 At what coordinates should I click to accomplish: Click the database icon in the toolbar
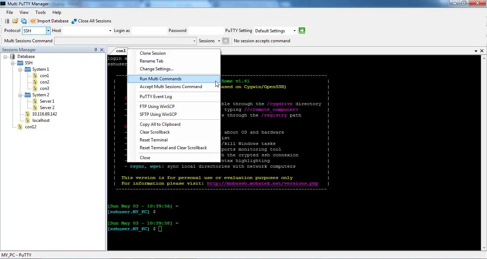click(x=7, y=21)
